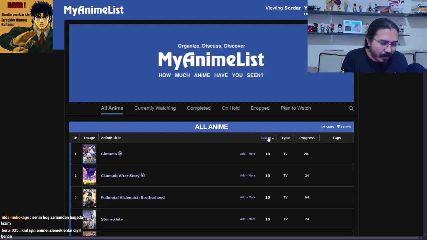
Task: Click the MyAnimeList logo in the header
Action: pyautogui.click(x=94, y=10)
